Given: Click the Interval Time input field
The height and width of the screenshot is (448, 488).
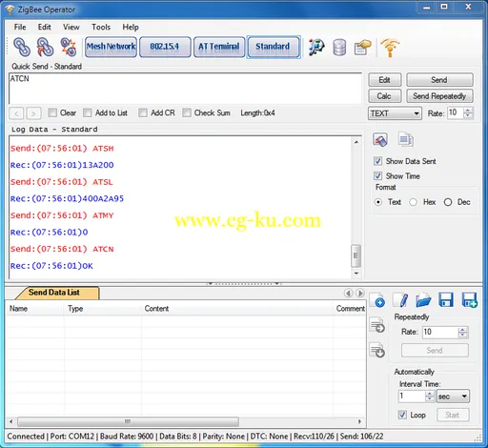Looking at the screenshot, I should 412,397.
